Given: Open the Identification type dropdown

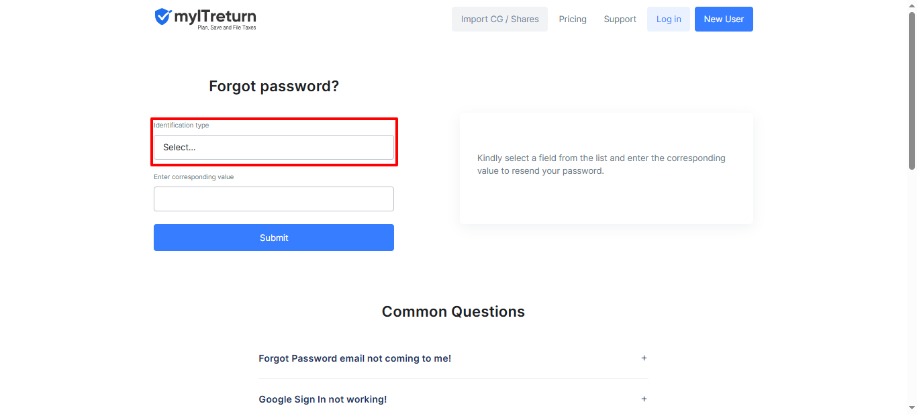Looking at the screenshot, I should point(274,148).
